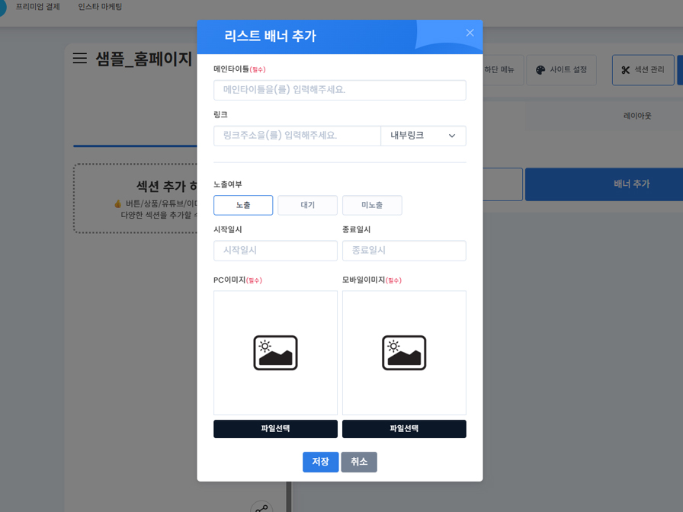This screenshot has width=683, height=512.
Task: Open the 시작일시 date picker field
Action: click(x=275, y=250)
